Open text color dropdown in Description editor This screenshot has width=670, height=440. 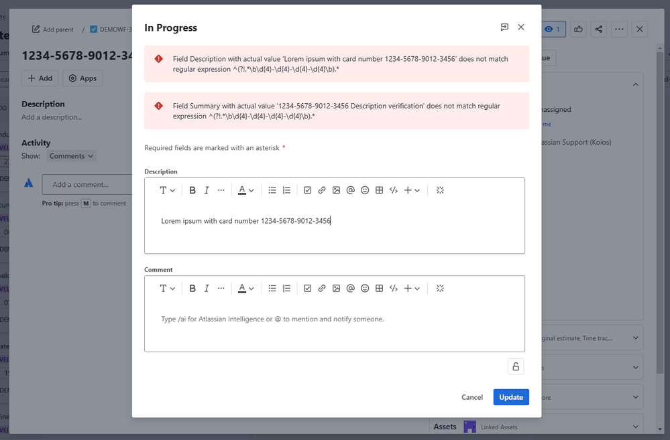[245, 190]
